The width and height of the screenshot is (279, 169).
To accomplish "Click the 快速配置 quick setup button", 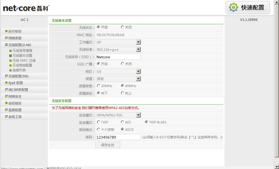I will tap(248, 8).
